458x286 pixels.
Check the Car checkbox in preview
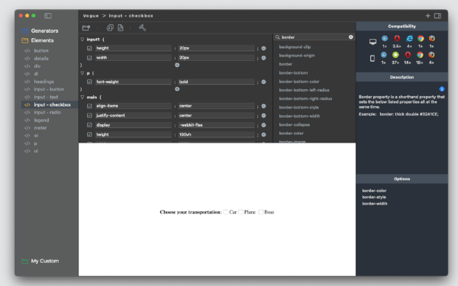tap(225, 212)
